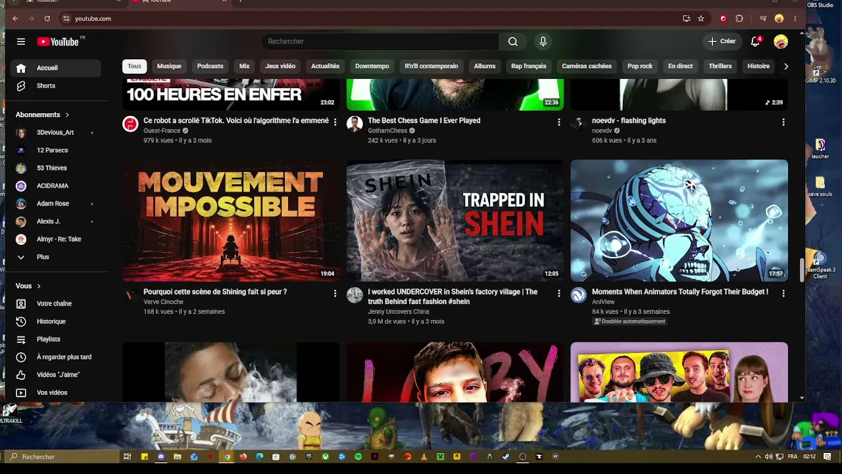Open the YouTube account avatar menu
842x474 pixels.
coord(781,41)
